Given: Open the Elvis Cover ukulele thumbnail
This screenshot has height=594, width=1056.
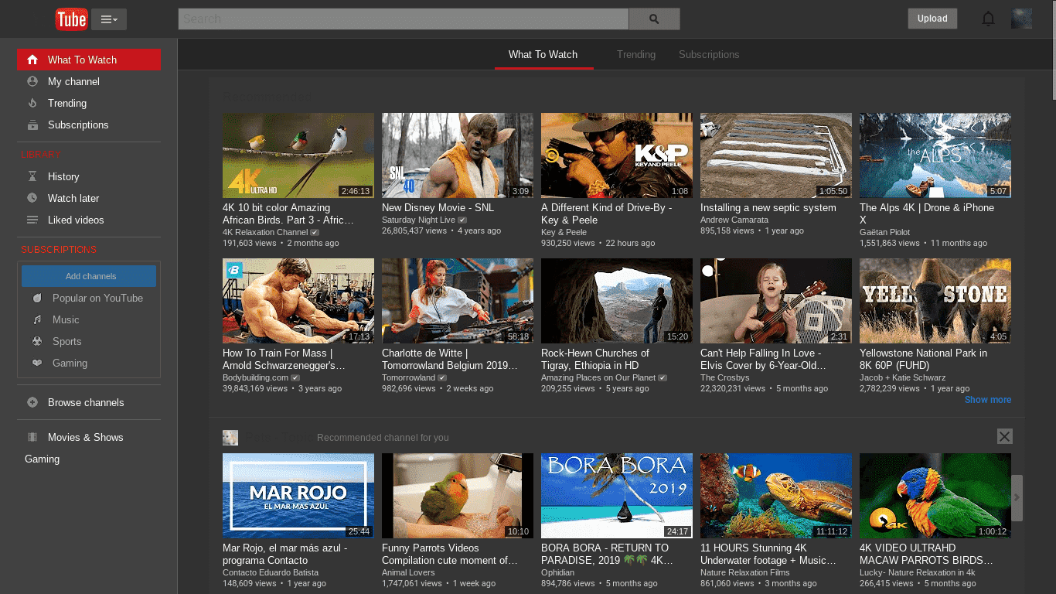Looking at the screenshot, I should click(776, 301).
